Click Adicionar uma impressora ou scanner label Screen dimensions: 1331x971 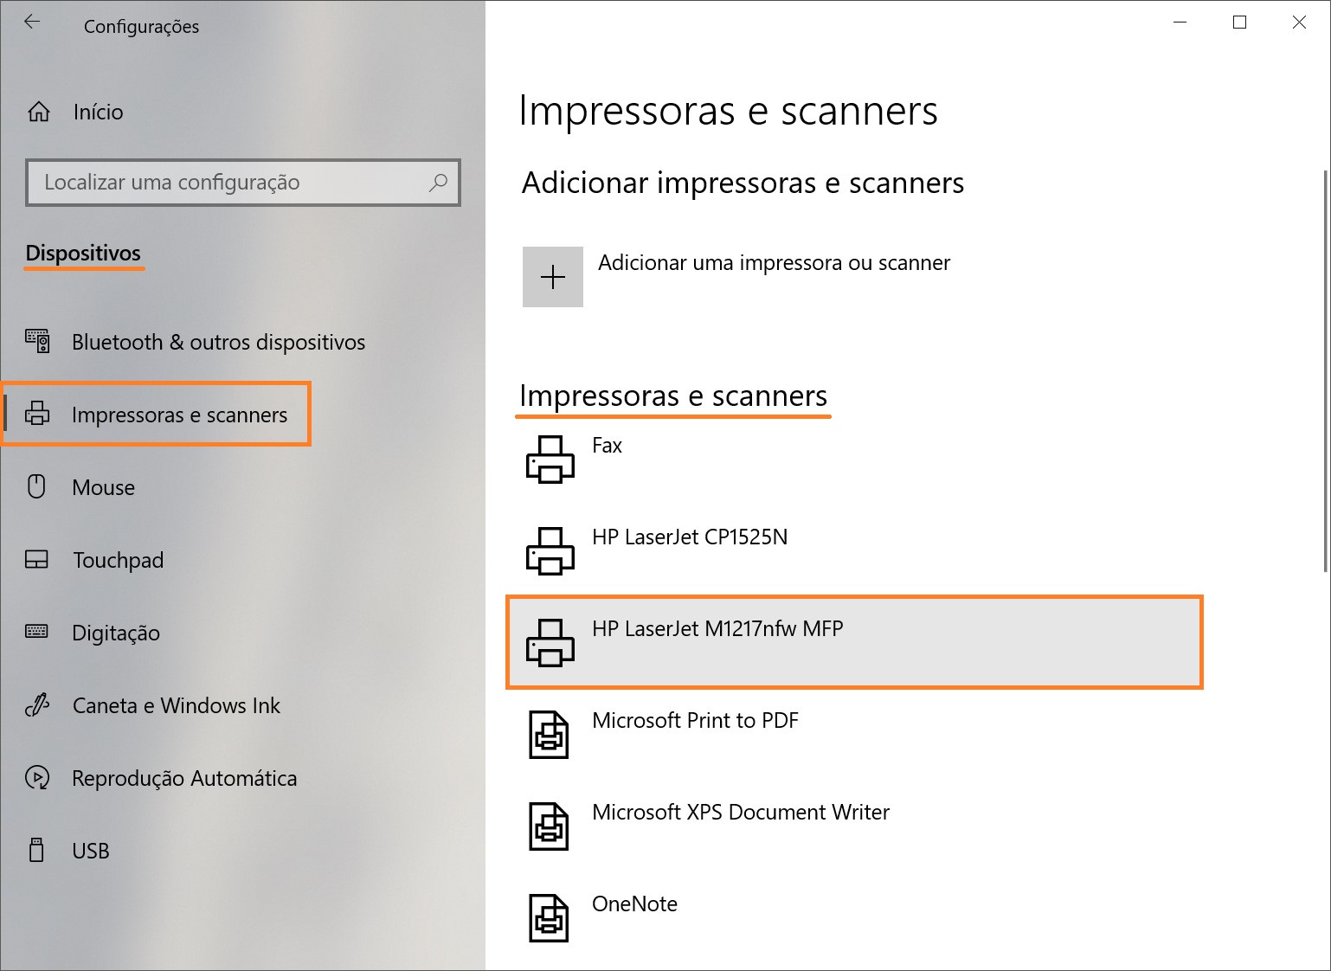click(774, 263)
